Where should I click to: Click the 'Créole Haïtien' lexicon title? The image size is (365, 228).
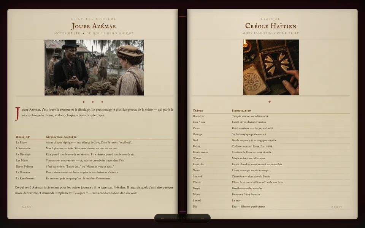(x=271, y=26)
